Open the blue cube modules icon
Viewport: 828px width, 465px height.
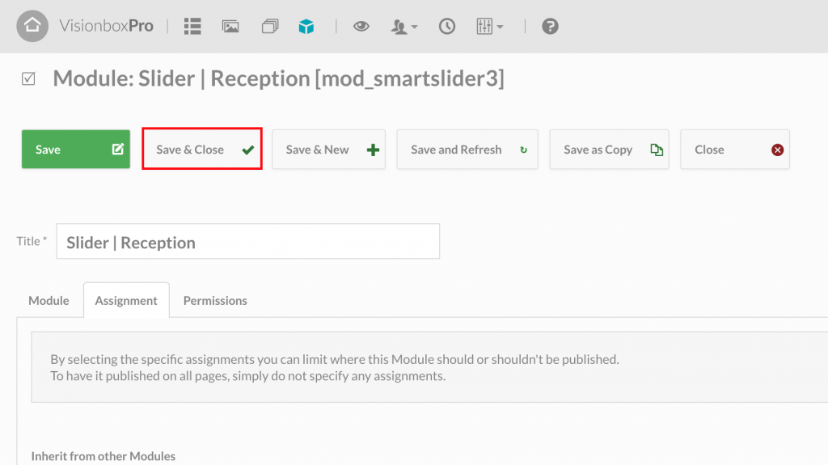[x=306, y=26]
